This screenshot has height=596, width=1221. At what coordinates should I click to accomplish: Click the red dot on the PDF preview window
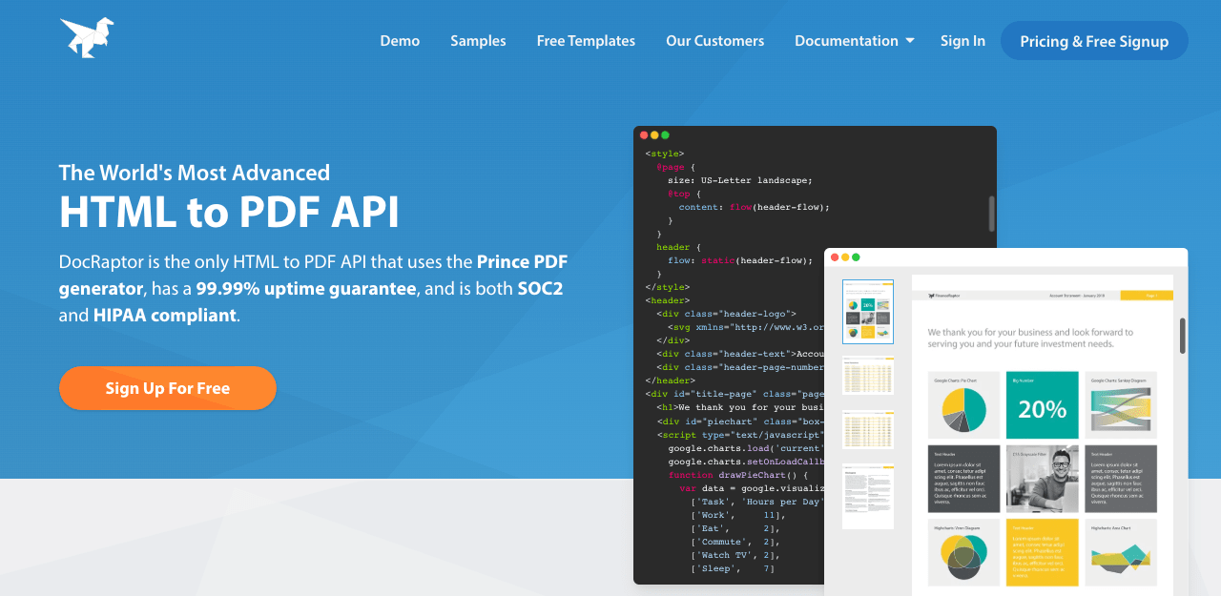[833, 257]
